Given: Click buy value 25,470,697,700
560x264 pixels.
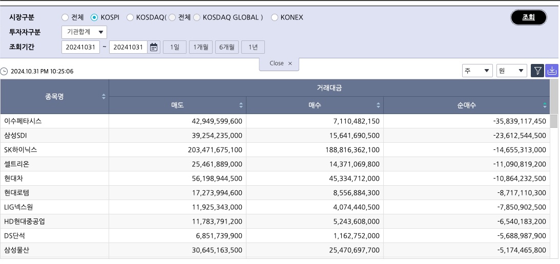Looking at the screenshot, I should pos(354,250).
